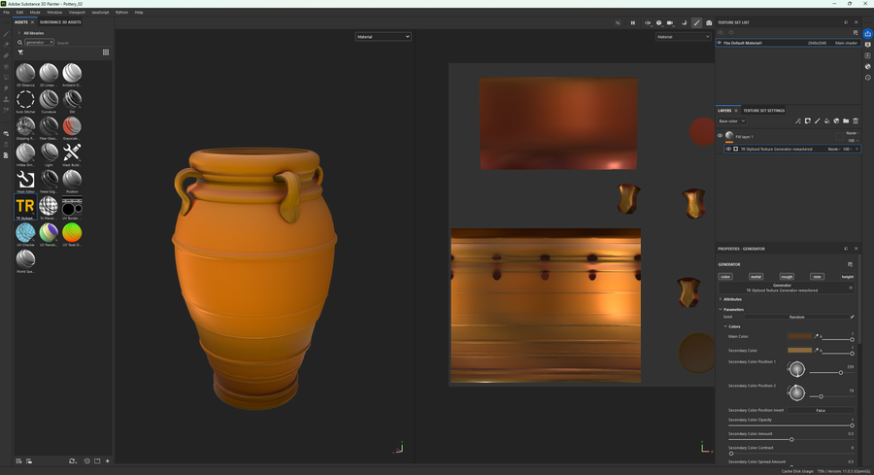Toggle visibility of TR Stylized Texture Generator effect
The width and height of the screenshot is (874, 475).
coord(728,149)
